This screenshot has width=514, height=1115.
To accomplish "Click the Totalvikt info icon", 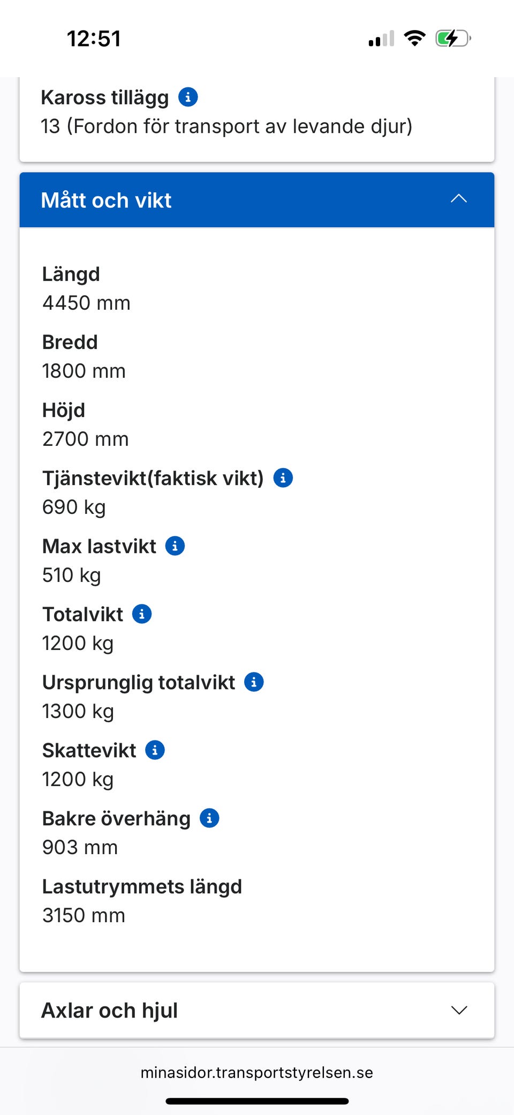I will click(x=142, y=614).
